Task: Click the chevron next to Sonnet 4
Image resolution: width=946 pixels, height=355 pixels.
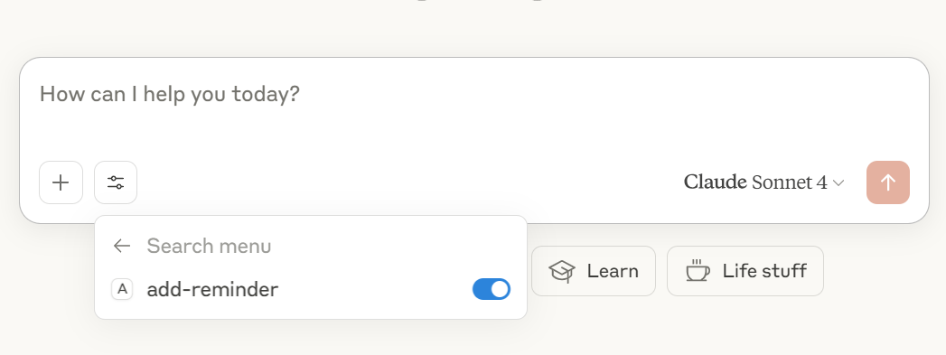Action: click(x=838, y=182)
